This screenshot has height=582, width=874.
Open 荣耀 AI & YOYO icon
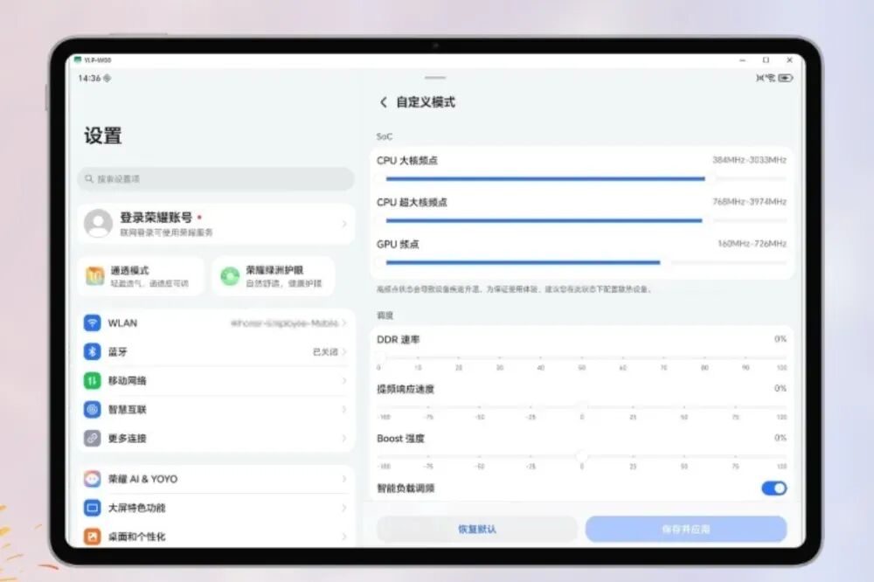coord(92,479)
